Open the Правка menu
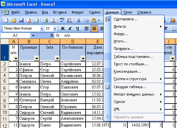 (x=31, y=12)
